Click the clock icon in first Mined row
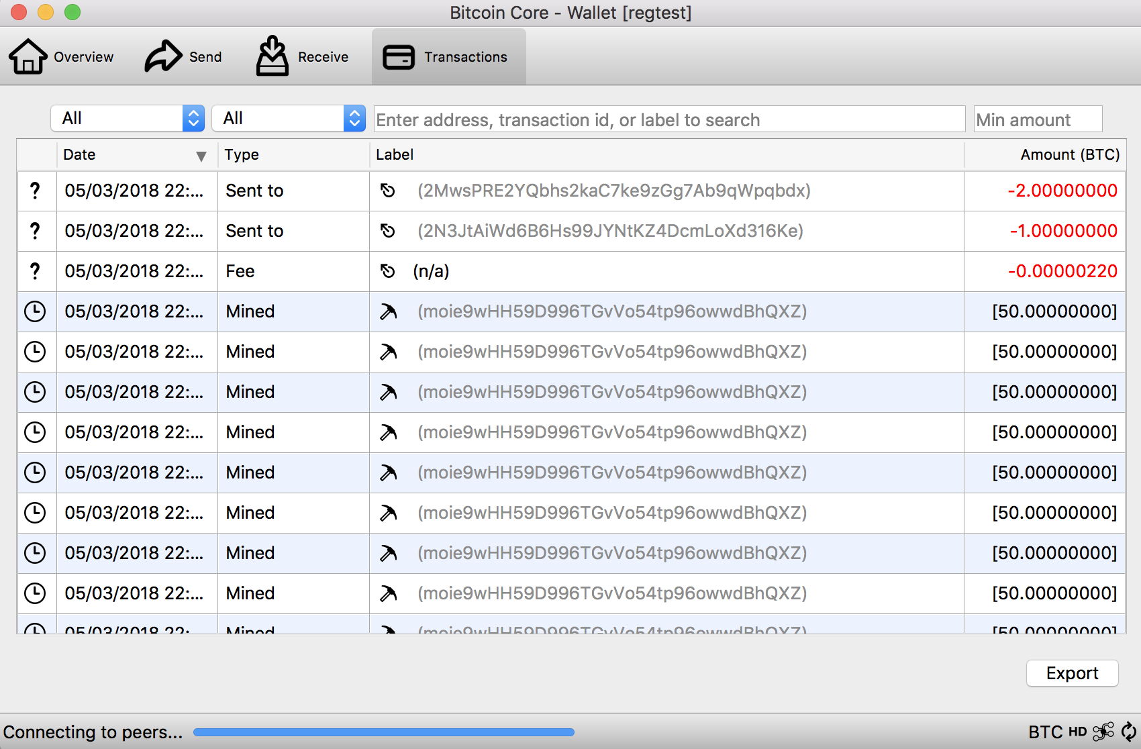The image size is (1141, 749). click(x=35, y=311)
